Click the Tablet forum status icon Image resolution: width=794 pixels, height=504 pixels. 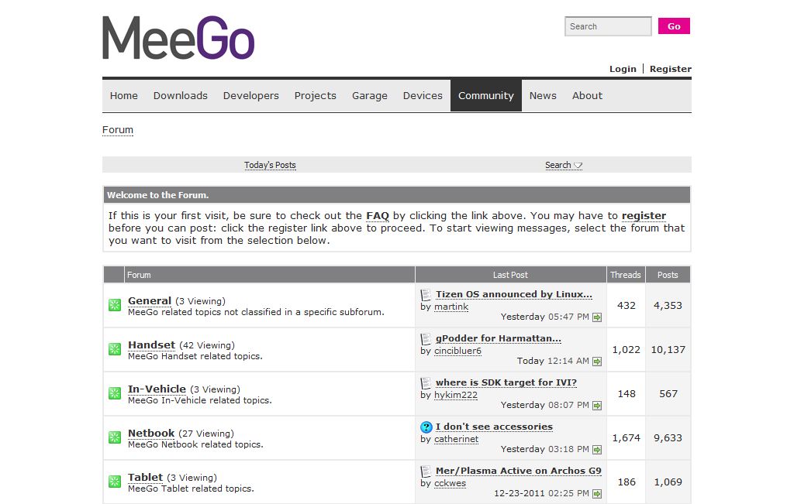(x=115, y=482)
